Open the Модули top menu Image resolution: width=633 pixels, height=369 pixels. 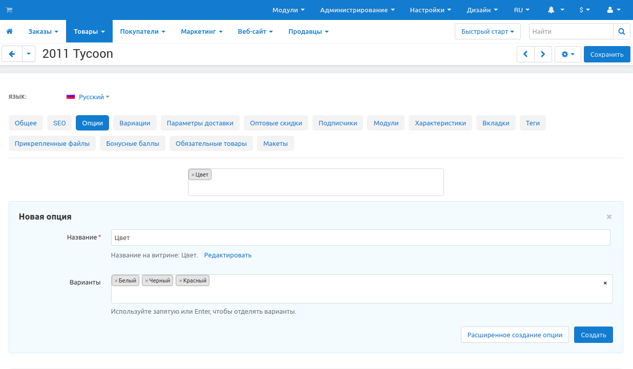coord(288,10)
